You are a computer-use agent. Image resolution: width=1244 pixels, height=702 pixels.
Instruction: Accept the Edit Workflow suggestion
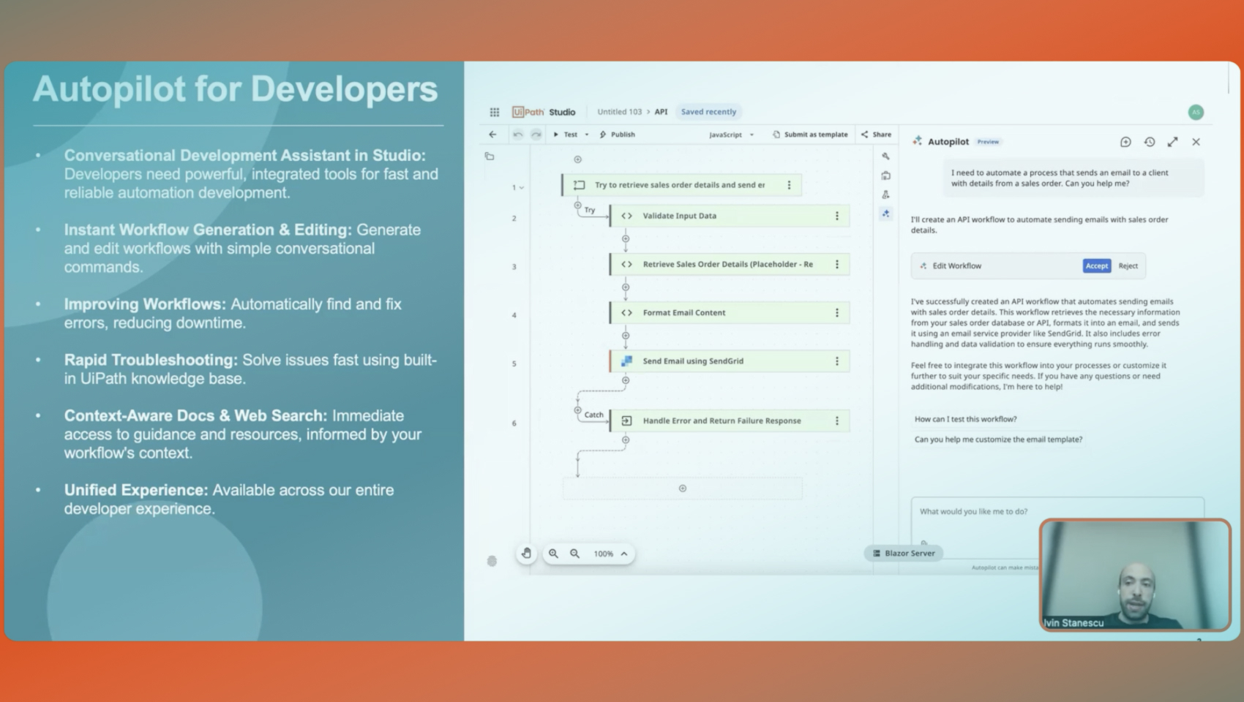coord(1096,266)
